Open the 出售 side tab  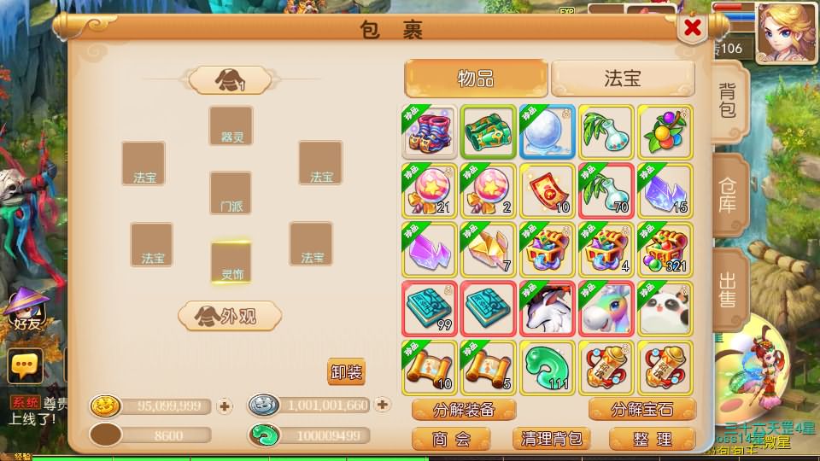point(729,290)
